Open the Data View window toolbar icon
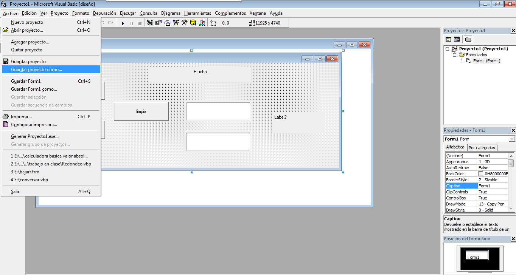Screen dimensions: 516x275 (193, 23)
